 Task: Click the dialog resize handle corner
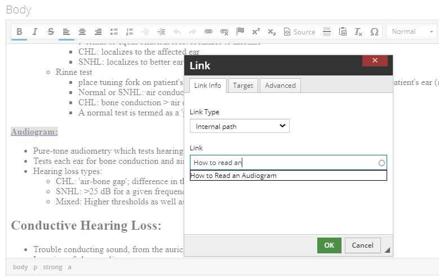pos(387,250)
